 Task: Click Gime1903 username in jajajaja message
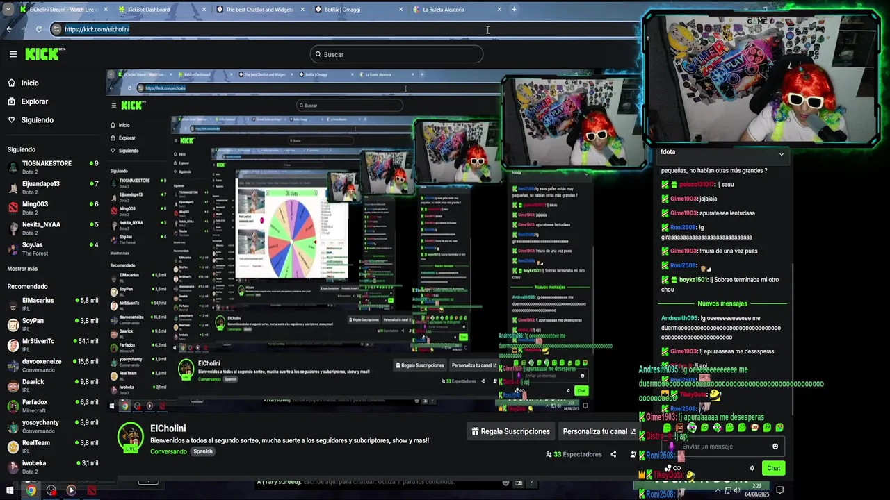[683, 199]
